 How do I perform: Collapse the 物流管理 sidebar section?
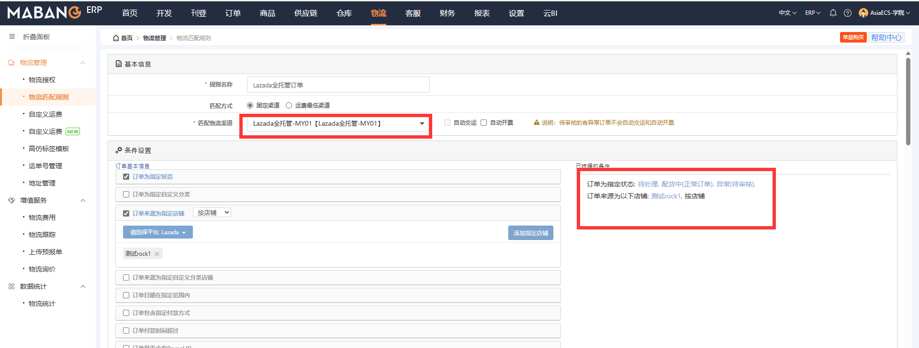83,63
